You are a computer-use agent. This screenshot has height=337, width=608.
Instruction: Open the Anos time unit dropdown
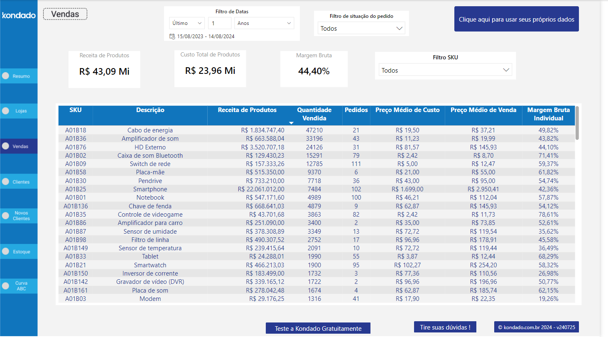264,23
